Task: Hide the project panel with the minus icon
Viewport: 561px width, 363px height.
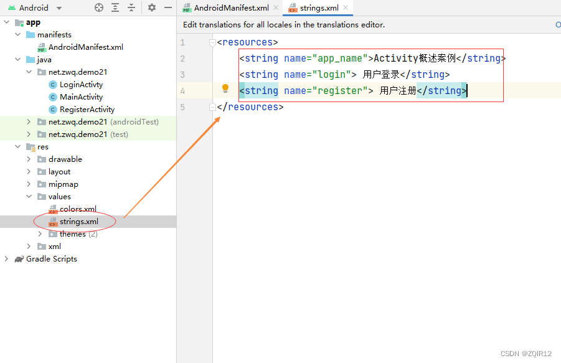Action: pos(167,7)
